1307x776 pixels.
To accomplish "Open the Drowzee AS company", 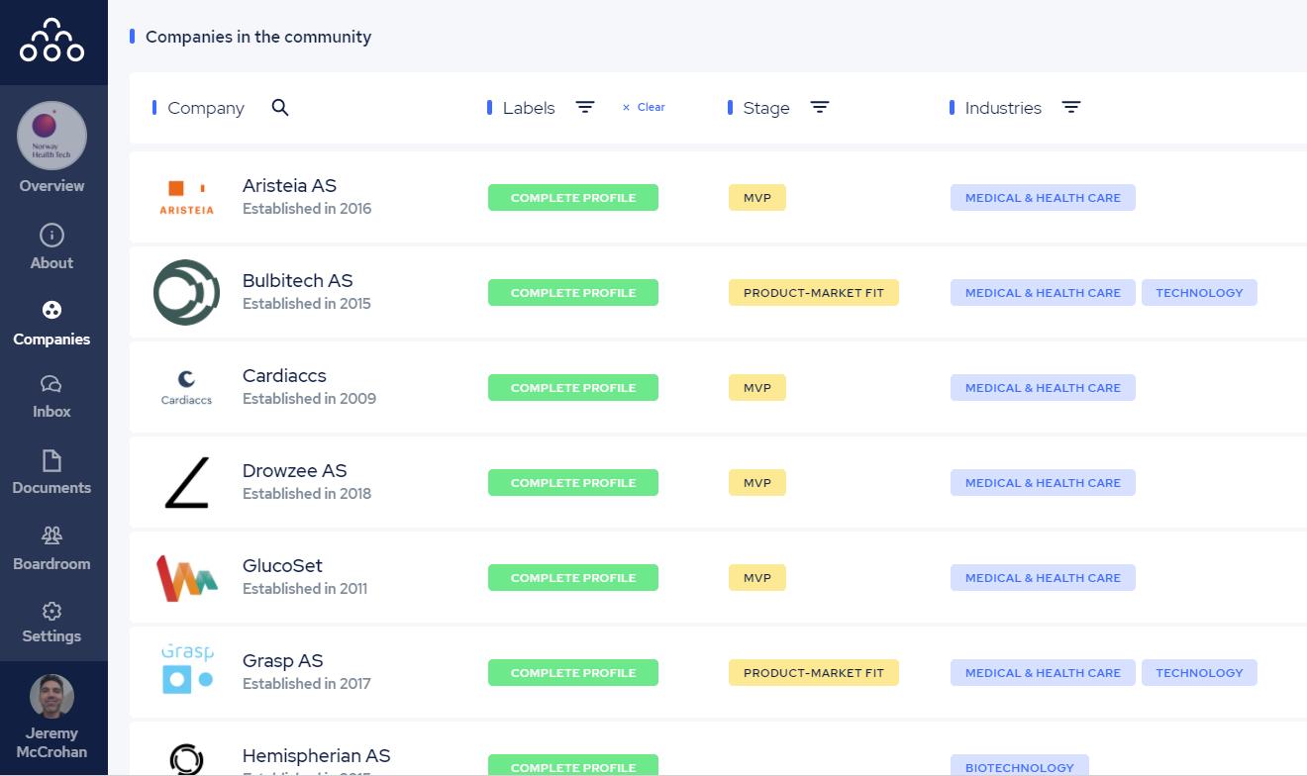I will [x=295, y=470].
